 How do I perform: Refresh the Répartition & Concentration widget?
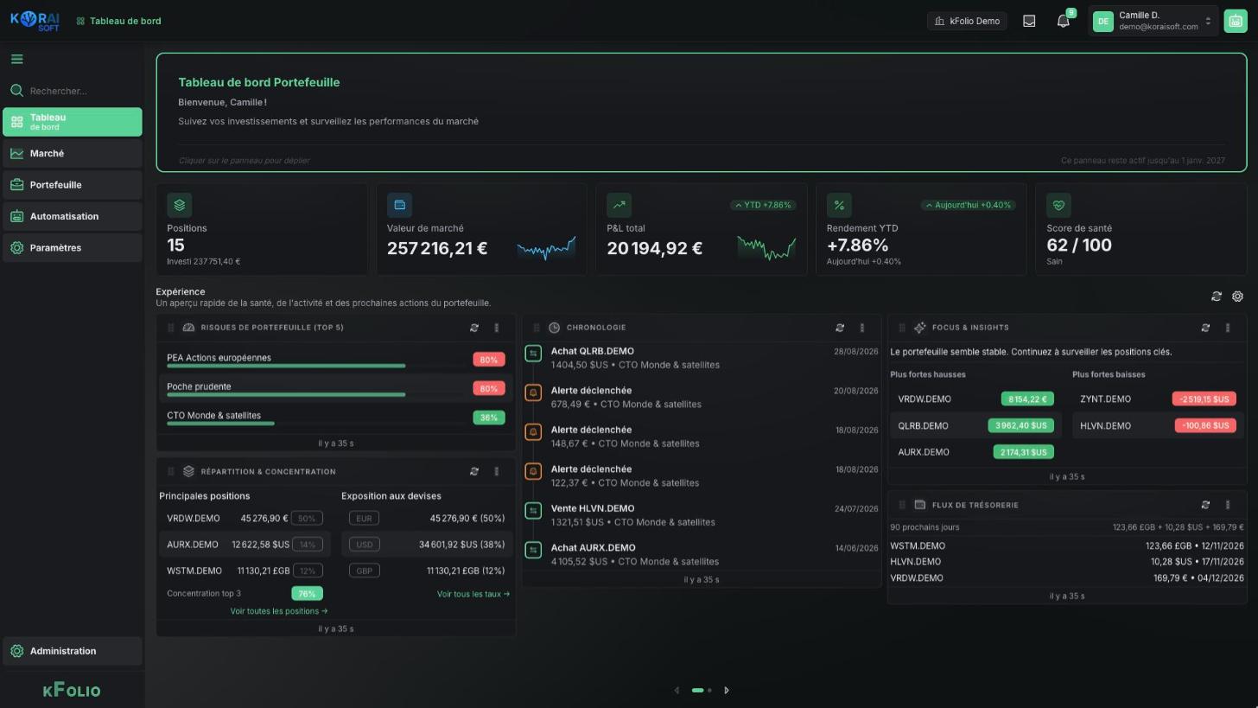coord(474,471)
